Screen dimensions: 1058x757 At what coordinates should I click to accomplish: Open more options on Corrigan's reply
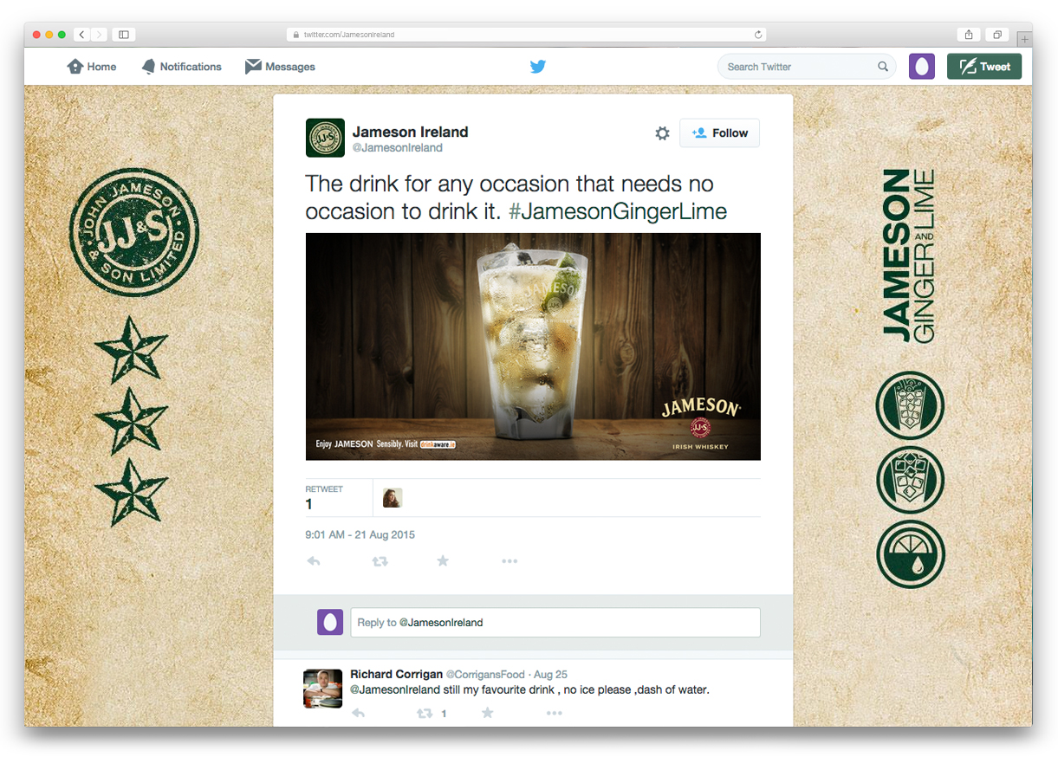coord(555,714)
